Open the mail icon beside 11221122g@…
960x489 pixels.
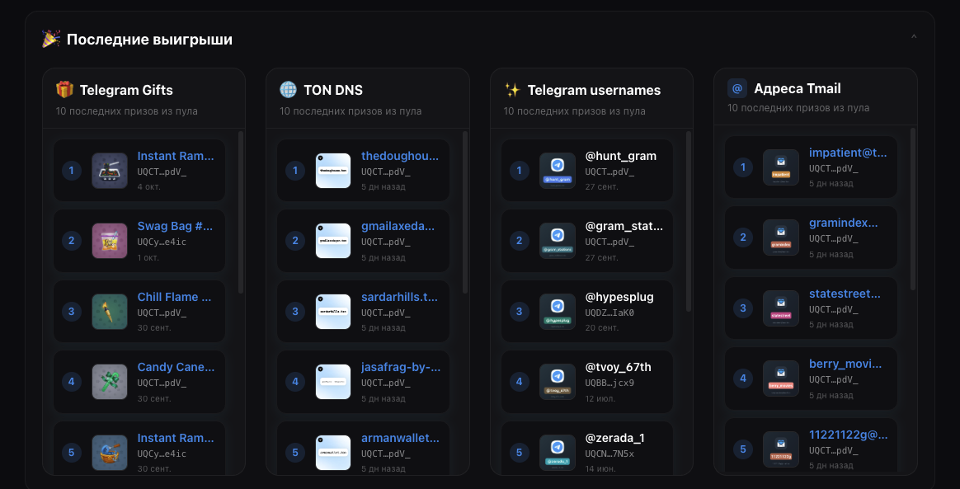pos(780,449)
